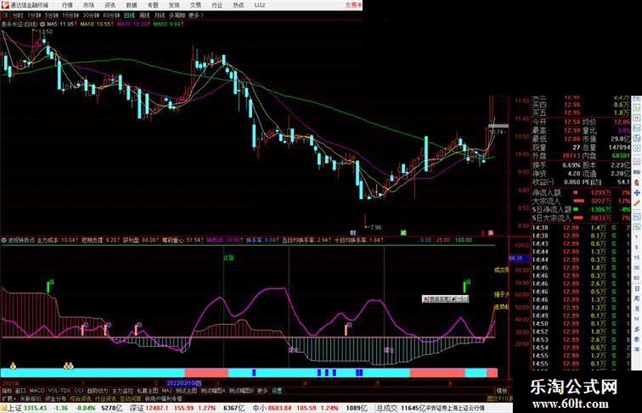The height and width of the screenshot is (413, 642).
Task: Click the 减 marker below main chart
Action: click(x=403, y=233)
